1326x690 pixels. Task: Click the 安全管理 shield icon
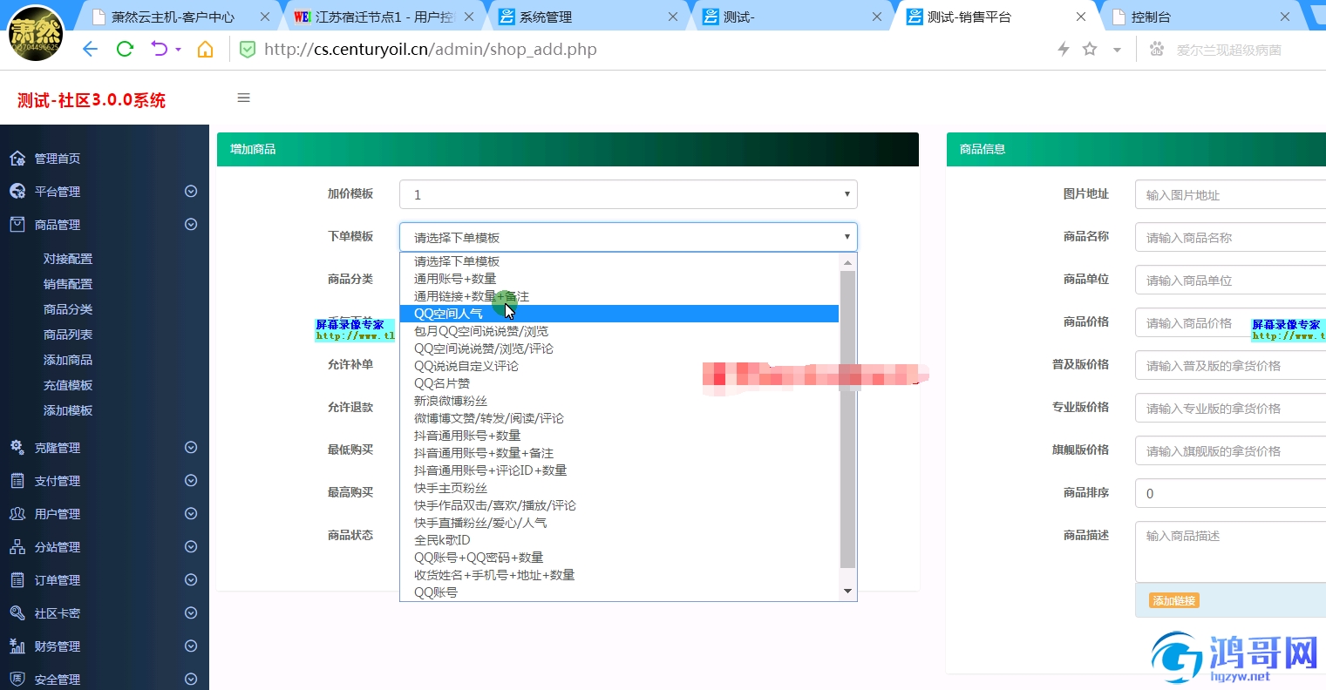(17, 680)
